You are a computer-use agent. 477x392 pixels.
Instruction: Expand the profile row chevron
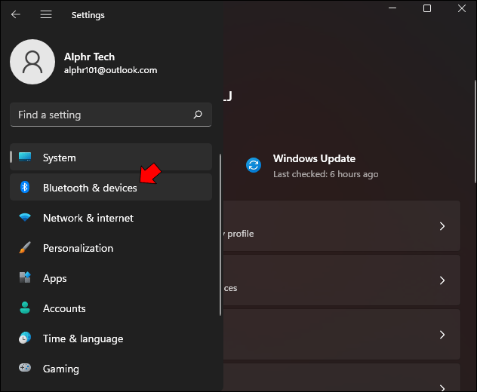(442, 226)
